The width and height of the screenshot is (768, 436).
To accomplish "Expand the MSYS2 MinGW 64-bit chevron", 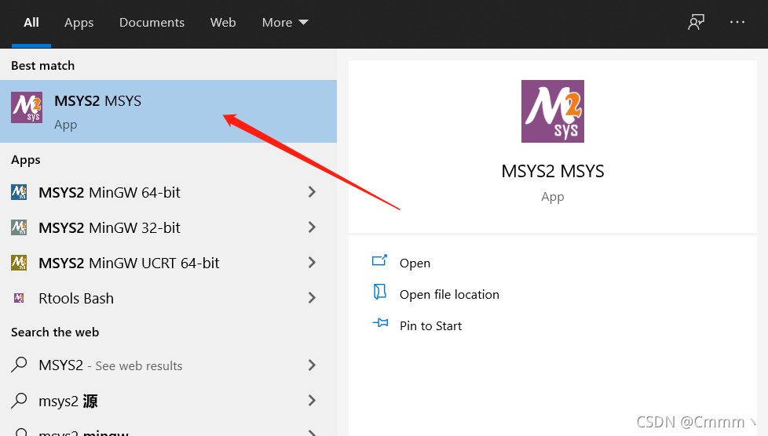I will 312,192.
